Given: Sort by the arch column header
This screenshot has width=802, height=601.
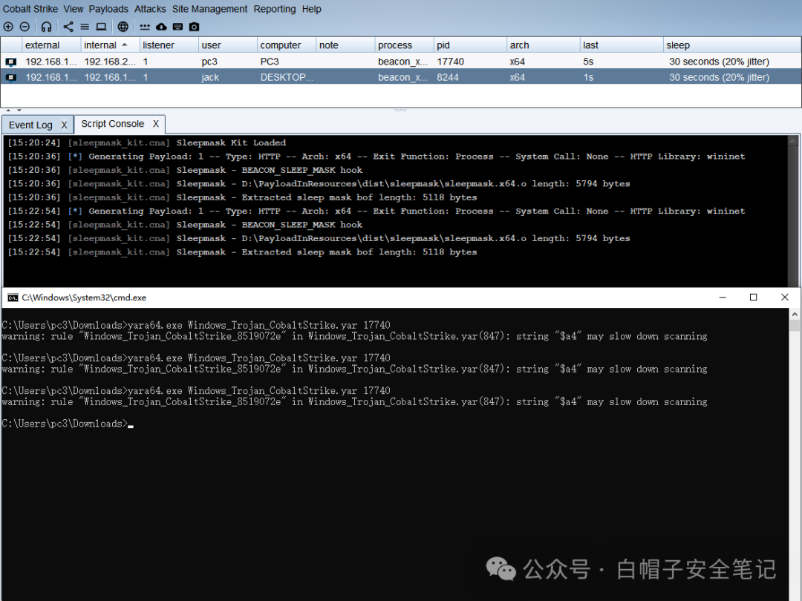Looking at the screenshot, I should coord(543,45).
